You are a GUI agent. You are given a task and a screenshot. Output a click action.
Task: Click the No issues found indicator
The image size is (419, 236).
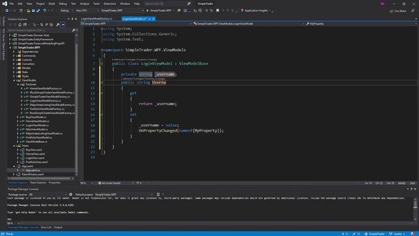pos(109,184)
